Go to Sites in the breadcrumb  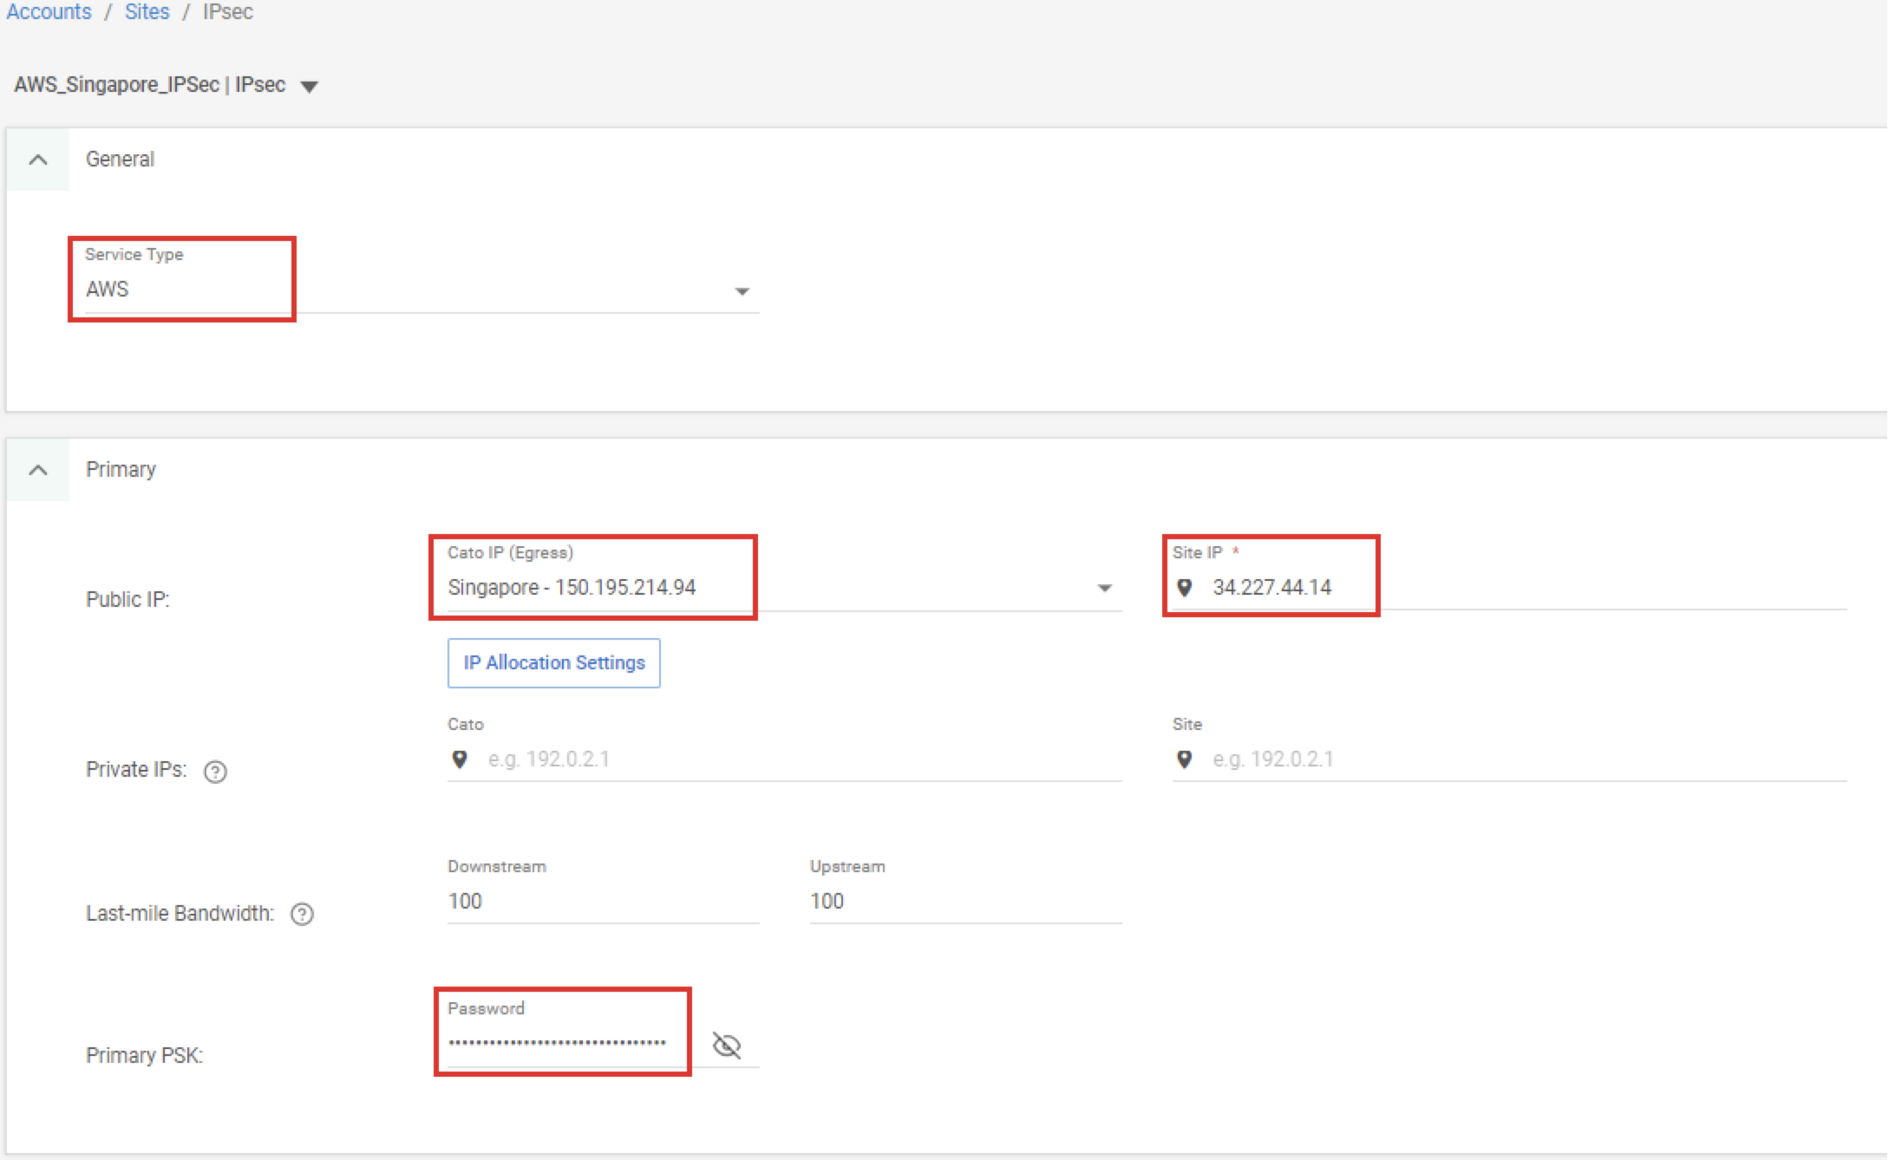pyautogui.click(x=147, y=12)
